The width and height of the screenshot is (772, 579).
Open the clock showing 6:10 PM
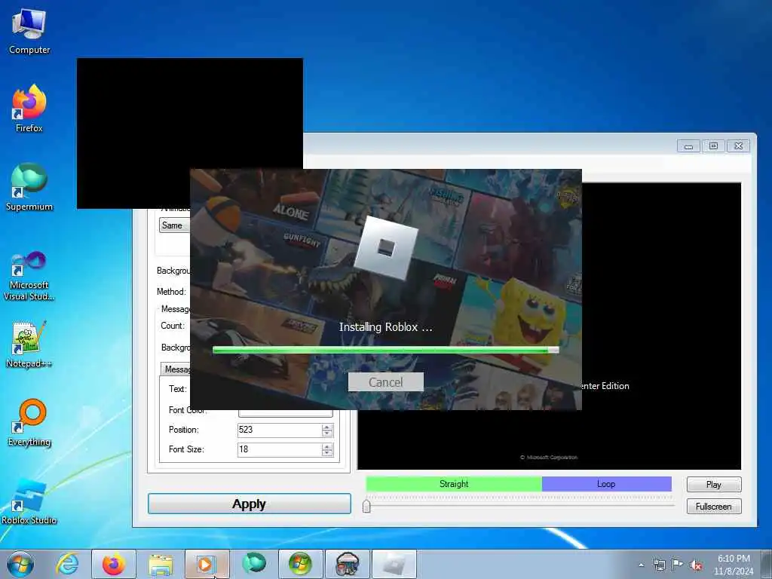(734, 565)
